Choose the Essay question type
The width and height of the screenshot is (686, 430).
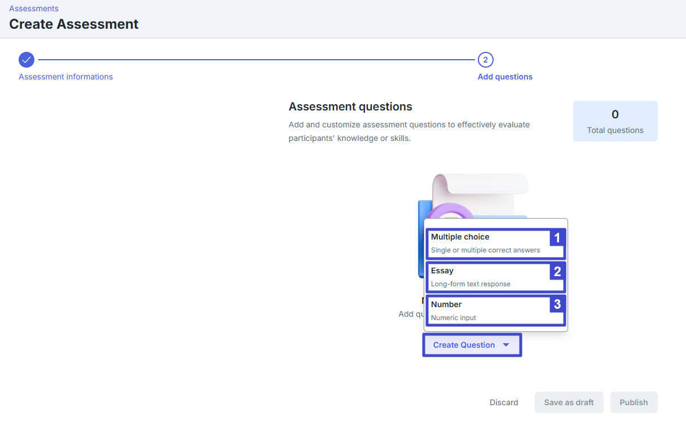click(485, 277)
